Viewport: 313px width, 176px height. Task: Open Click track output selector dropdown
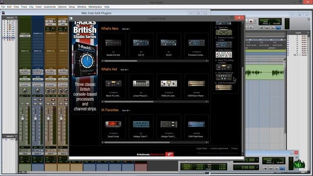pos(25,73)
